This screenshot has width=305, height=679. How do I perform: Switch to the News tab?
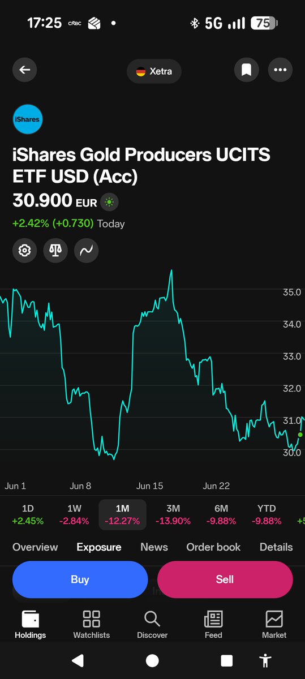[x=154, y=547]
